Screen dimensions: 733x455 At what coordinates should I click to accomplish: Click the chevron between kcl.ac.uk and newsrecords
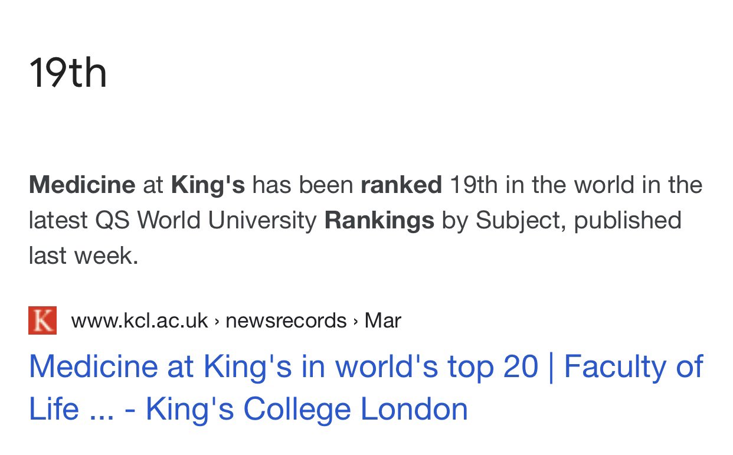point(217,321)
